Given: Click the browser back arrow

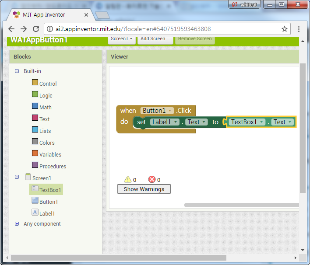Looking at the screenshot, I should click(11, 29).
